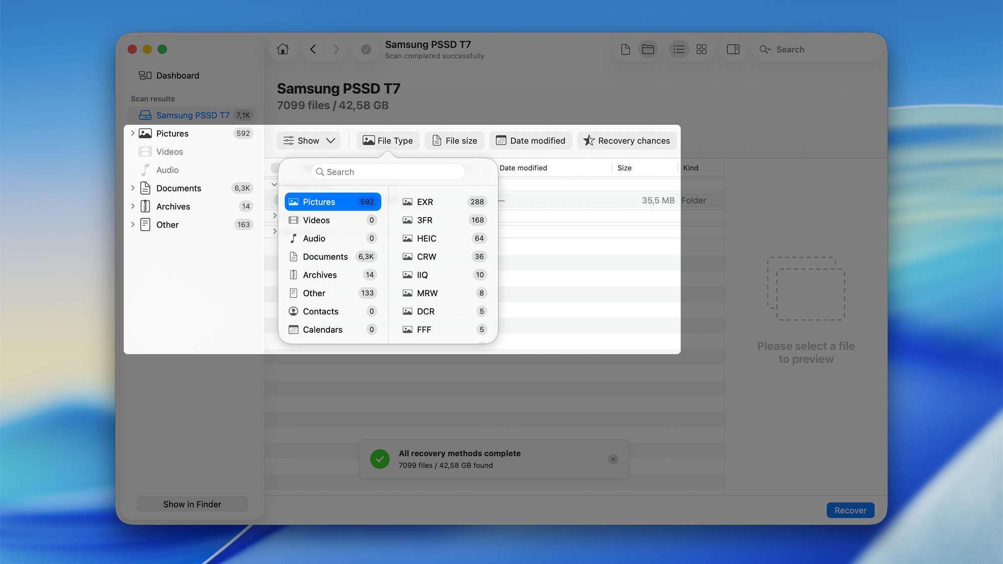Click the Show in Finder button
1003x564 pixels.
(192, 504)
